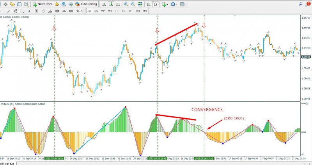Switch timeframe to H4
Image resolution: width=312 pixels, height=165 pixels.
tap(124, 11)
